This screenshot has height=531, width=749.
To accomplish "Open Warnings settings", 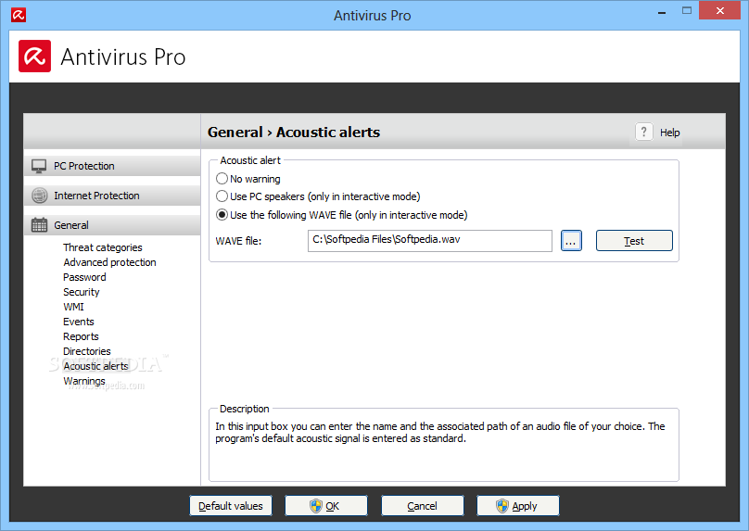I will coord(84,381).
